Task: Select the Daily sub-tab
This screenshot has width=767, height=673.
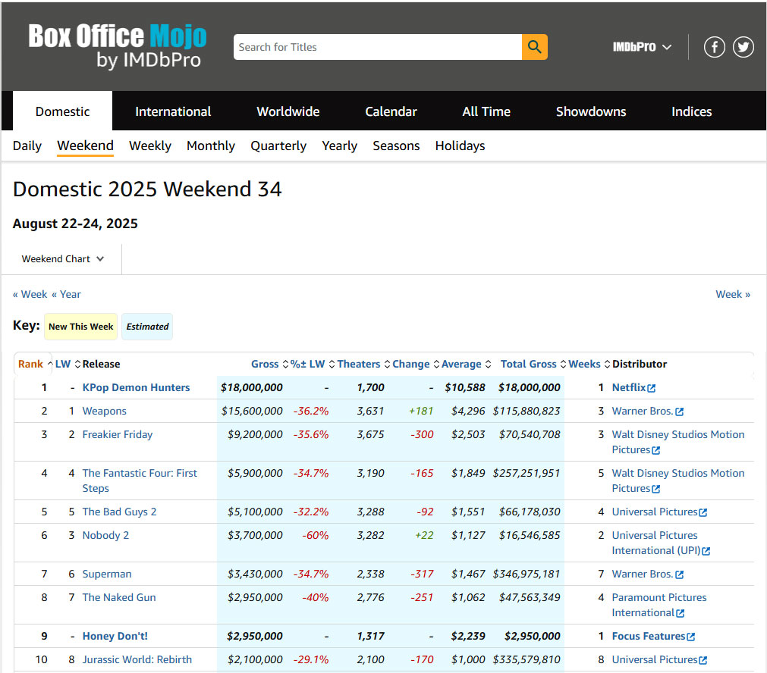Action: [x=27, y=146]
